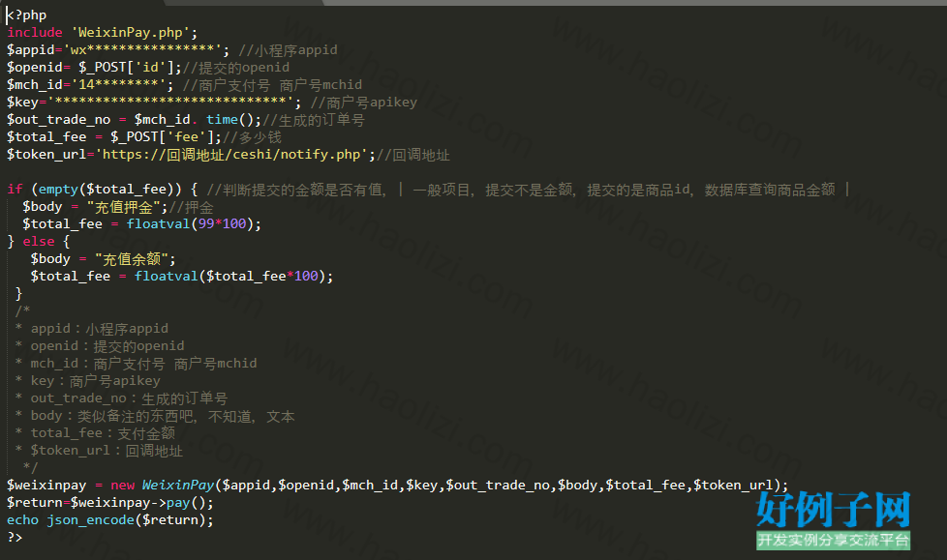Click the 'new' keyword
This screenshot has height=560, width=947.
coord(123,486)
